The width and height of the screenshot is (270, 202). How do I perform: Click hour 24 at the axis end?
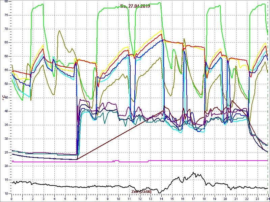[267, 199]
